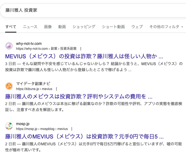
Task: Click the mosp.jp site favicon
Action: pos(9,126)
